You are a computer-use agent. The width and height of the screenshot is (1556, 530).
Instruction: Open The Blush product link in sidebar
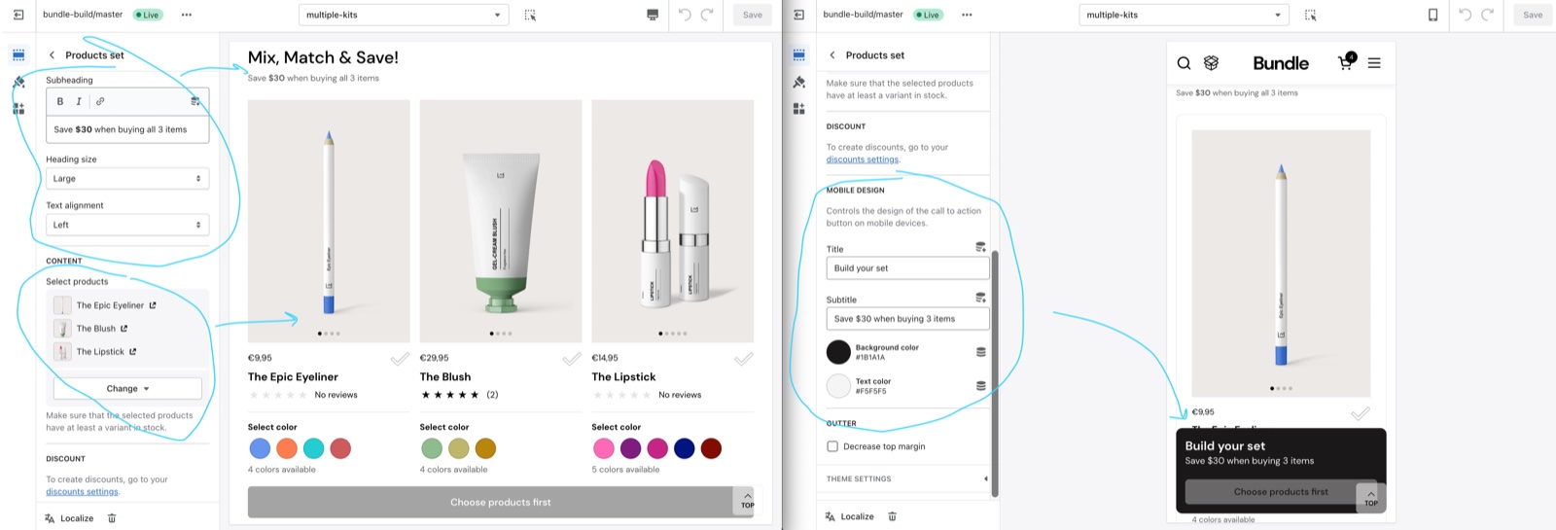point(124,329)
